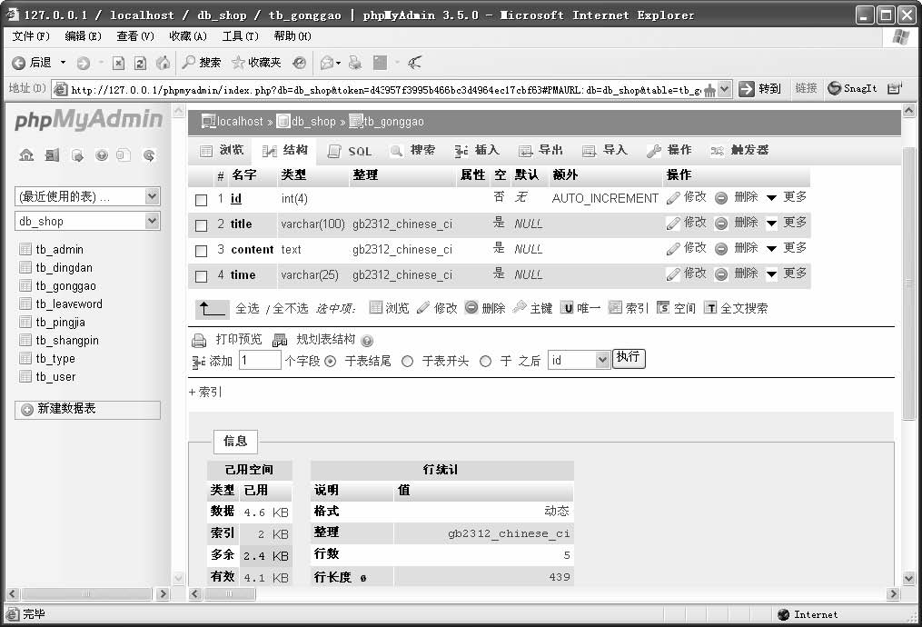This screenshot has width=922, height=627.
Task: Expand More options for time row
Action: pos(788,274)
